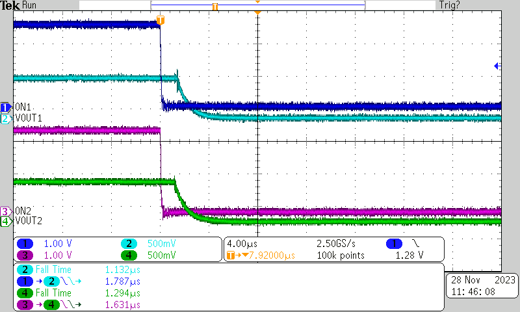Click the 1.631µs delay value
Image resolution: width=520 pixels, height=312 pixels.
[x=123, y=305]
